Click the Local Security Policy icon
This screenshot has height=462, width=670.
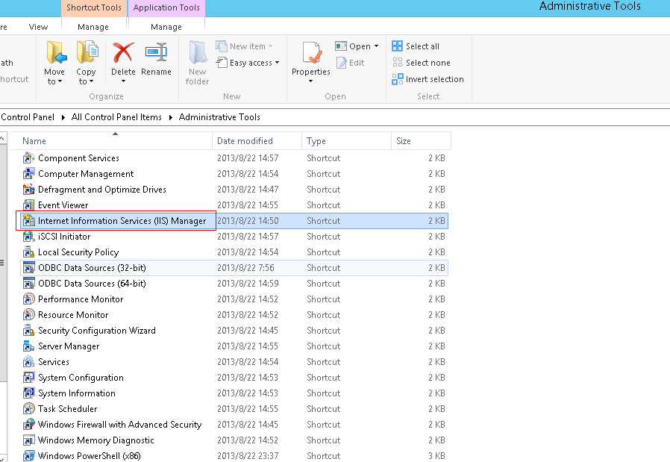pyautogui.click(x=28, y=252)
